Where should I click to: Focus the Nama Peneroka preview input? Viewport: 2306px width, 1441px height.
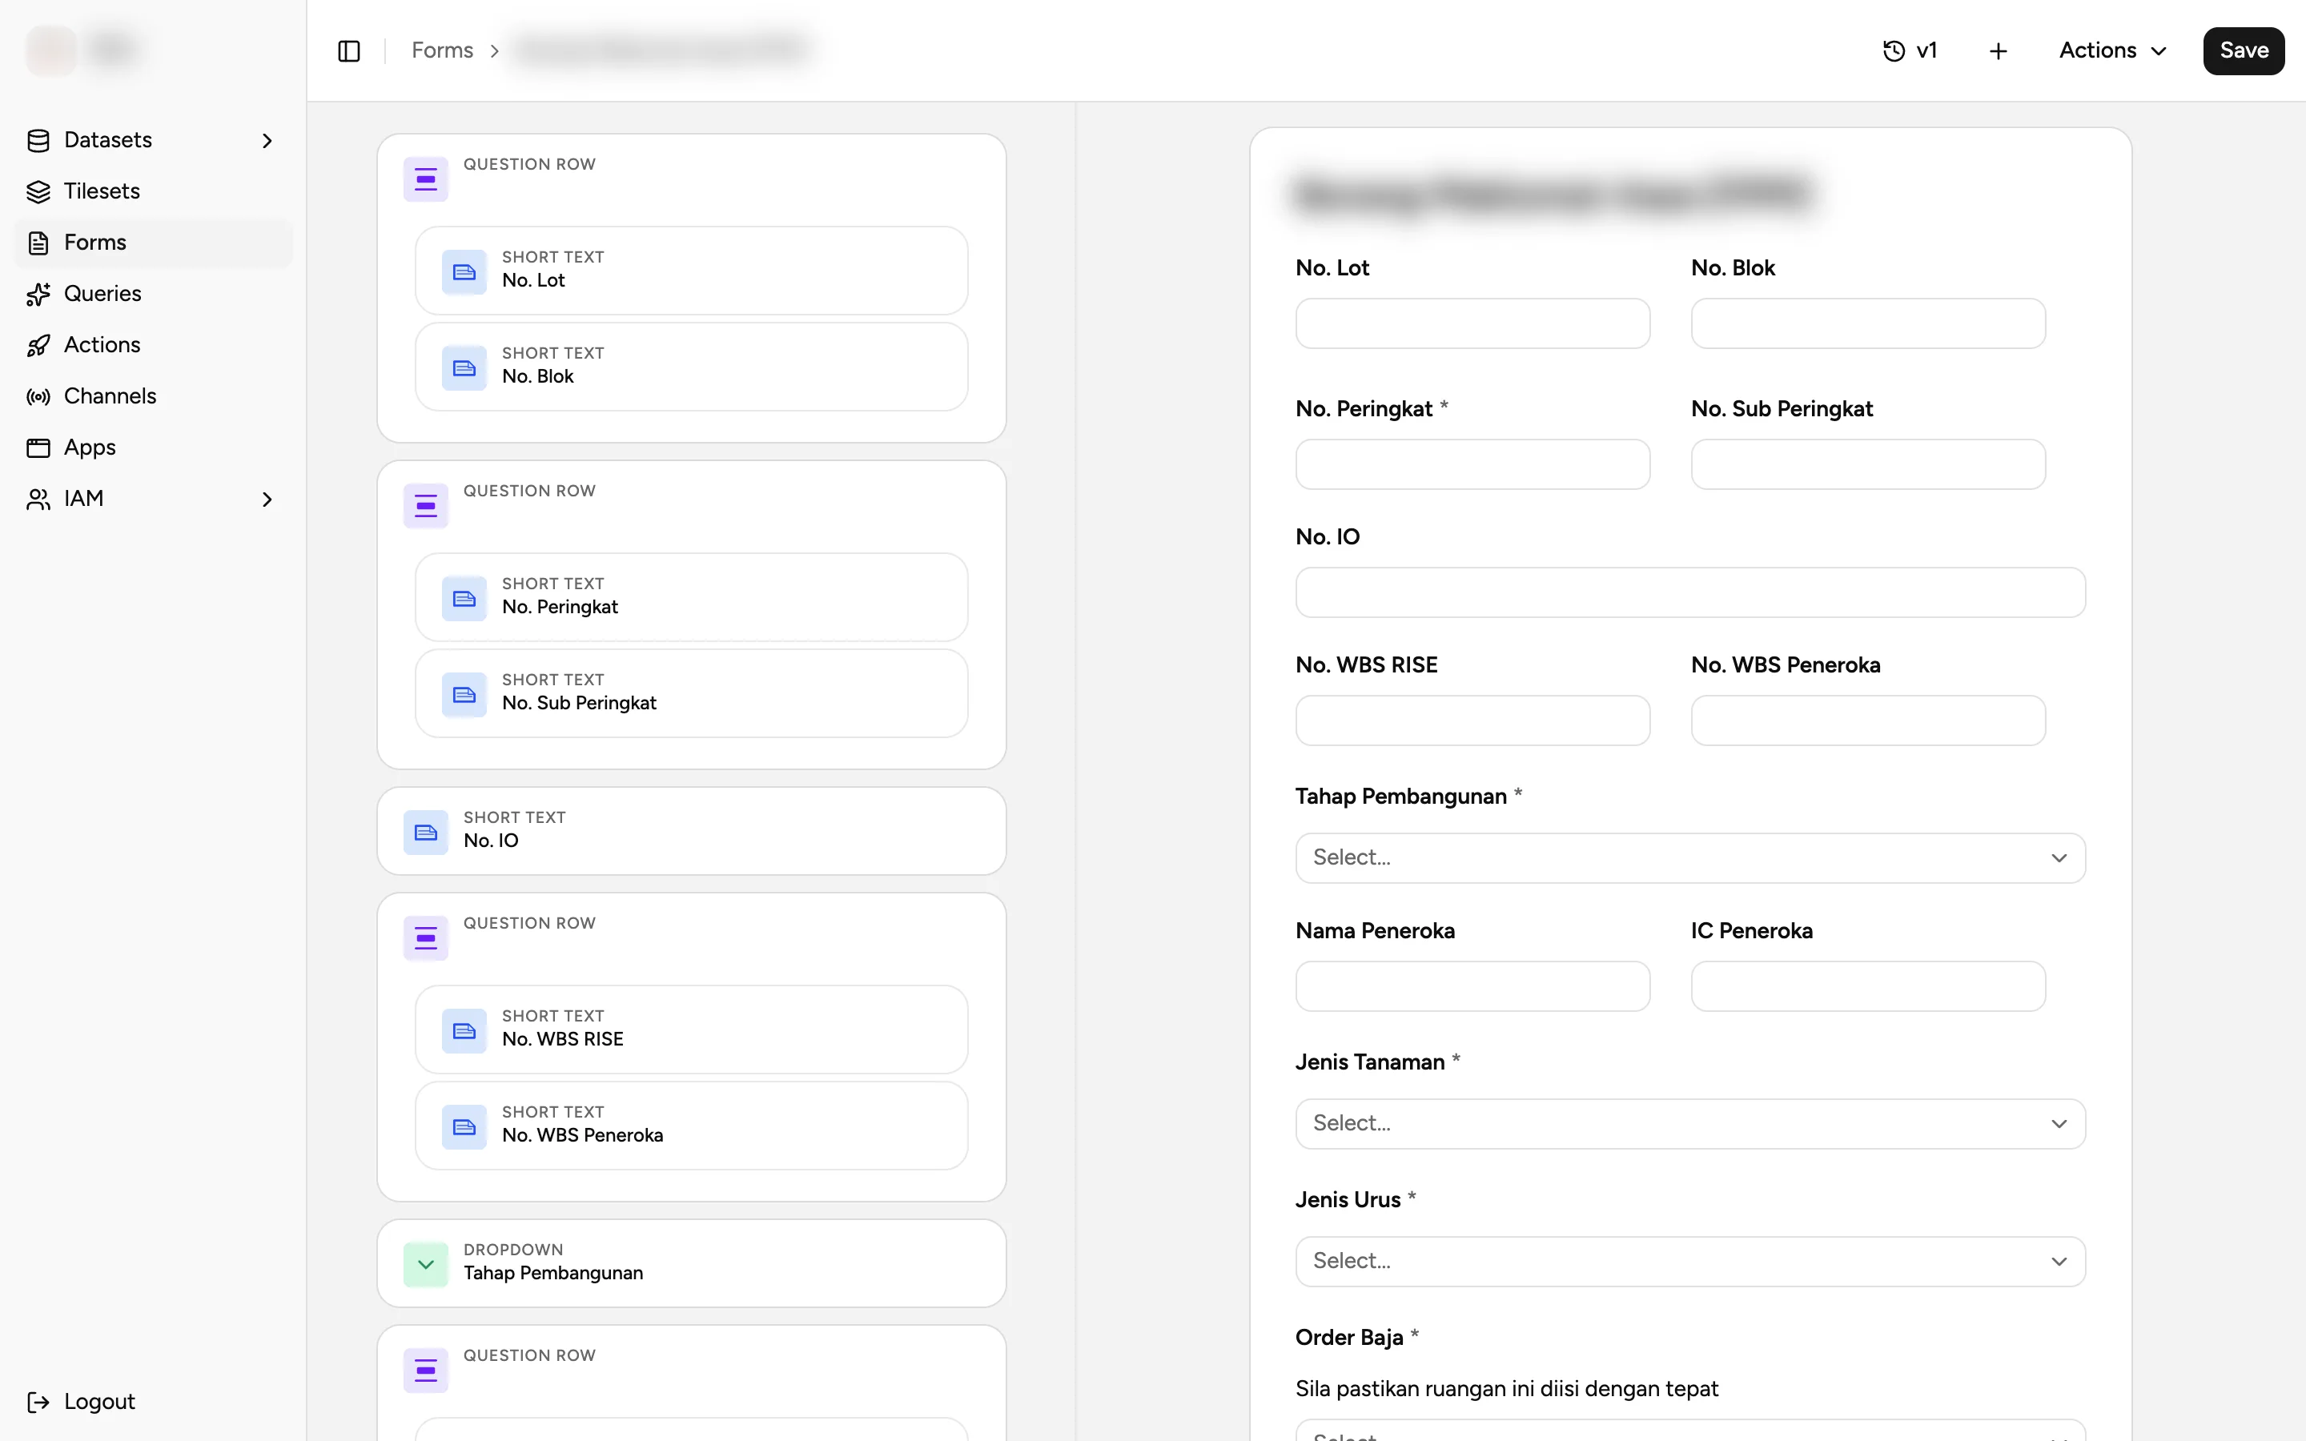pyautogui.click(x=1472, y=986)
